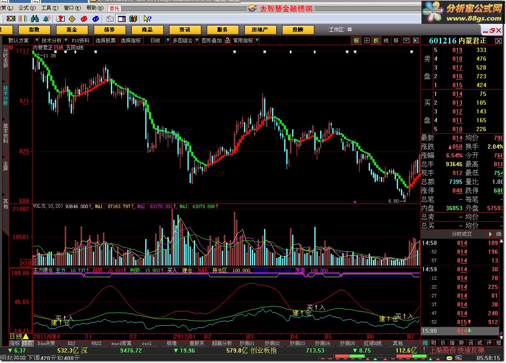
Task: Click the crosshair grid icon in chart toolbar
Action: 367,41
